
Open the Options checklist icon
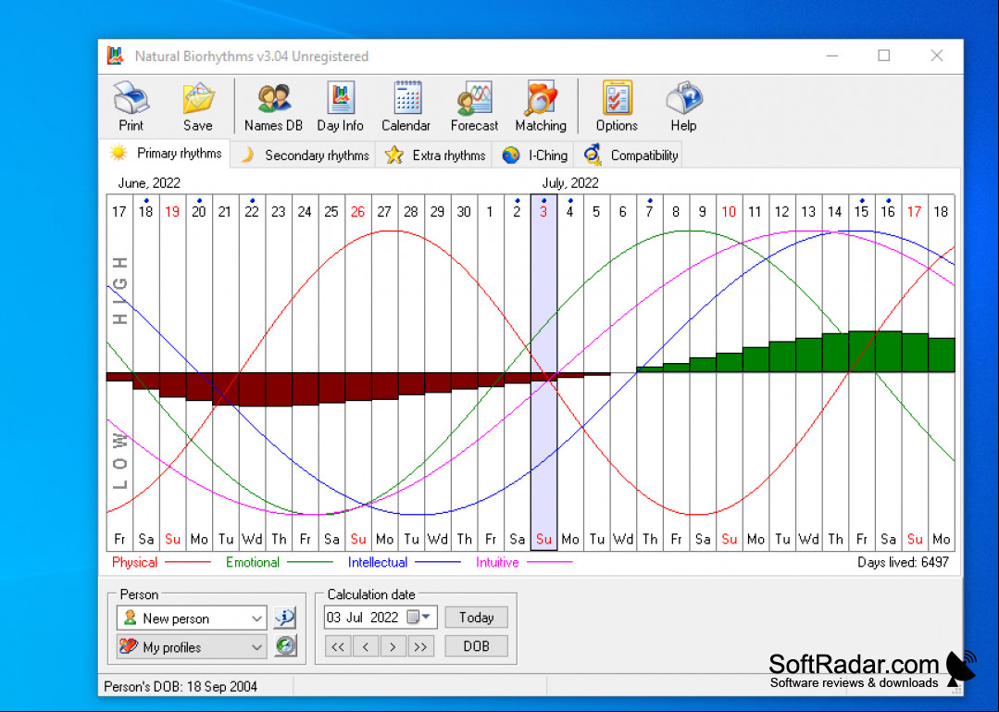[617, 106]
